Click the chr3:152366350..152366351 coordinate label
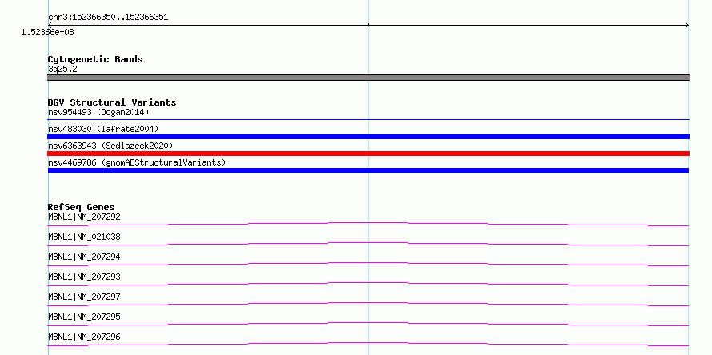Viewport: 712px width, 355px height. pos(108,18)
